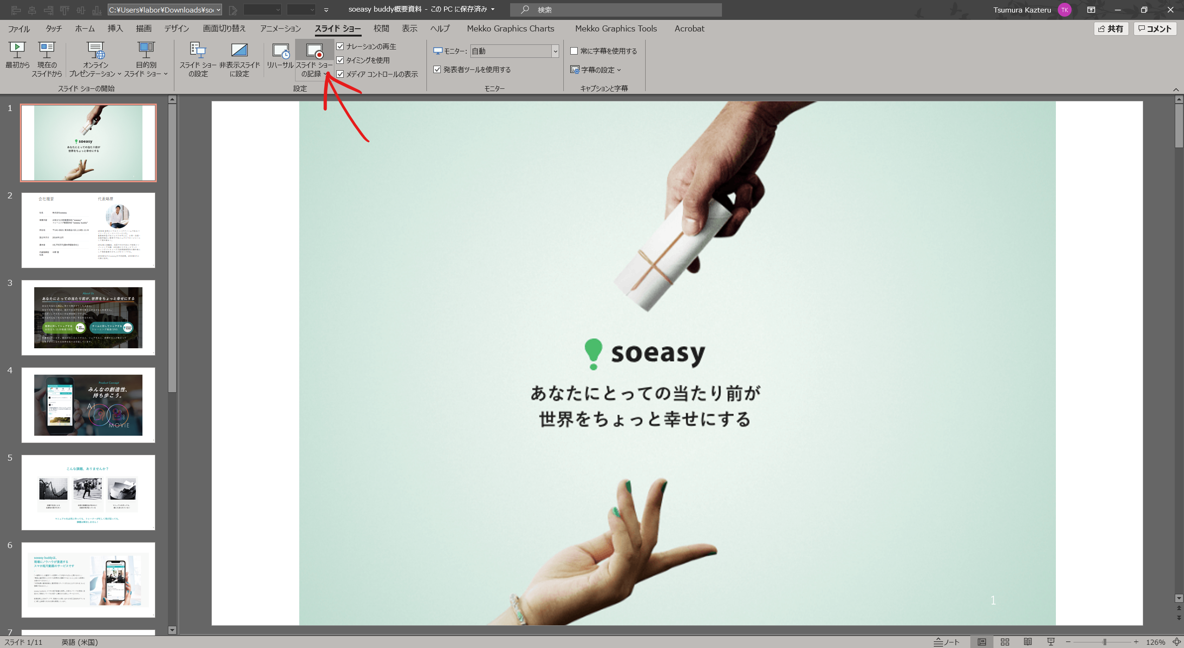Viewport: 1184px width, 648px height.
Task: Switch to the デザイン (Design) tab
Action: [177, 29]
